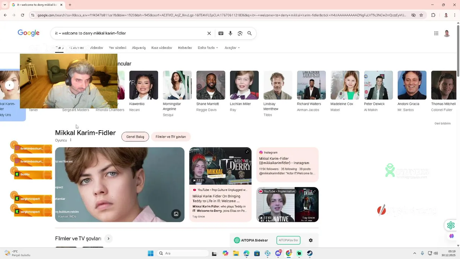Open the Araçlar dropdown
460x259 pixels.
pos(232,48)
